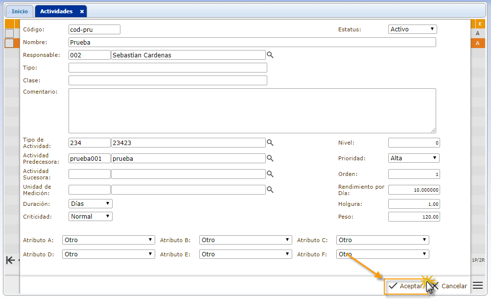Open Actividad Sucesora search lookup
The image size is (491, 299).
pos(270,174)
